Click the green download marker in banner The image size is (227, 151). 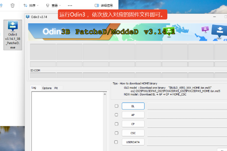169,32
